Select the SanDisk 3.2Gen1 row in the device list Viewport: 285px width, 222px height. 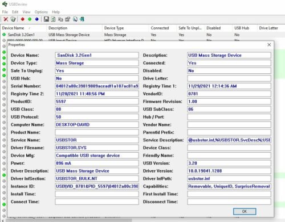pyautogui.click(x=142, y=35)
